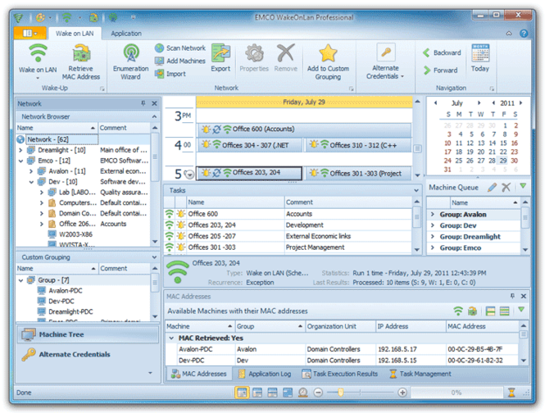The image size is (545, 413).
Task: Expand the Dreamlight - [10] tree node
Action: (x=20, y=150)
